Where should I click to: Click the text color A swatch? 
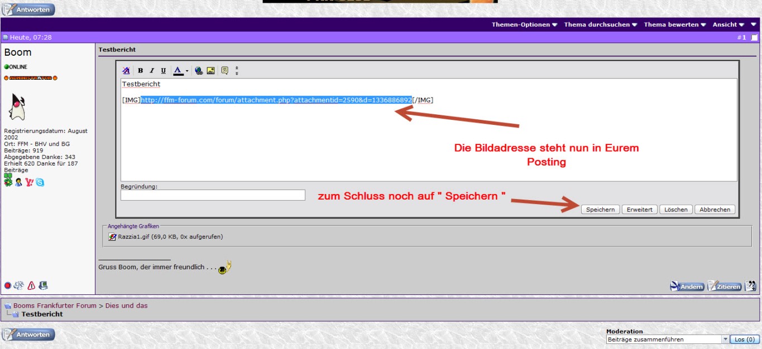point(178,71)
